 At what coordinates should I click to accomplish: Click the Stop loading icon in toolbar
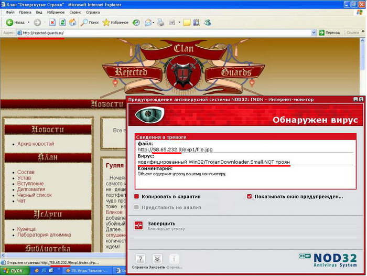coord(52,23)
